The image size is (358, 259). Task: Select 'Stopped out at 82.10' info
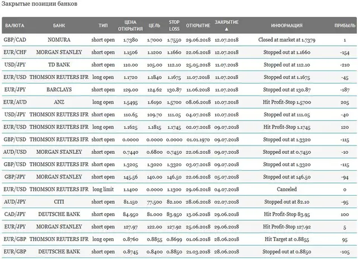point(287,202)
